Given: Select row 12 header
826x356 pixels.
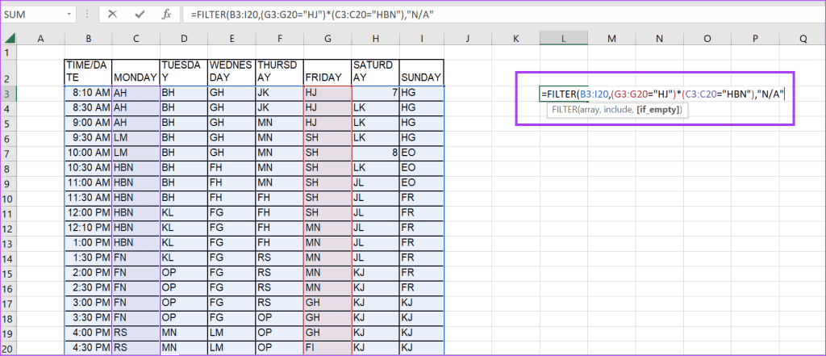Looking at the screenshot, I should (x=8, y=228).
